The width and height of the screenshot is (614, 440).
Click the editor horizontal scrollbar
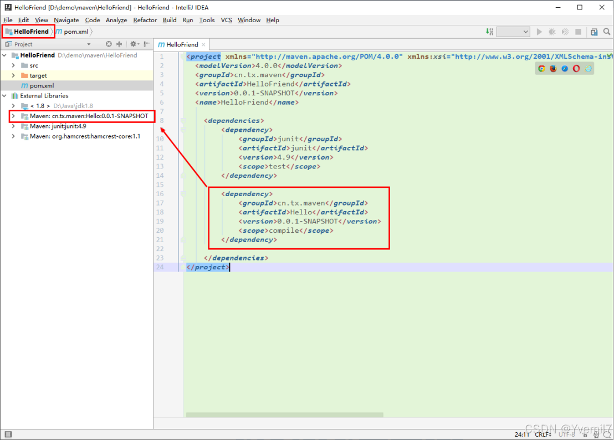285,415
